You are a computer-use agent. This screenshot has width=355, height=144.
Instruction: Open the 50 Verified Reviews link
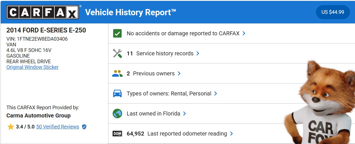coord(58,127)
